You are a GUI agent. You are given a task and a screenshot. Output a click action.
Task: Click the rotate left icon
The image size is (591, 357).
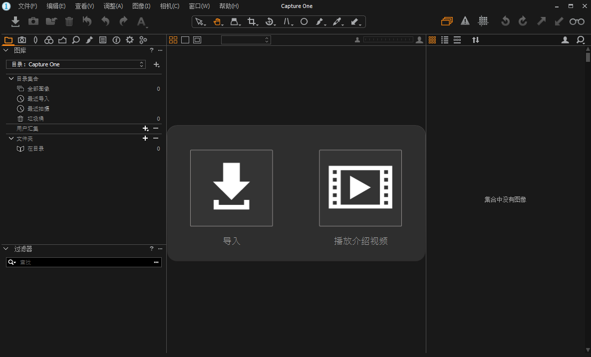point(505,21)
